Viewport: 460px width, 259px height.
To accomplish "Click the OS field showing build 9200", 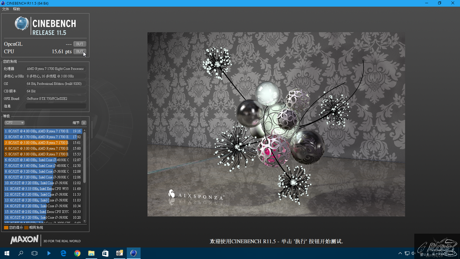I will [x=56, y=84].
